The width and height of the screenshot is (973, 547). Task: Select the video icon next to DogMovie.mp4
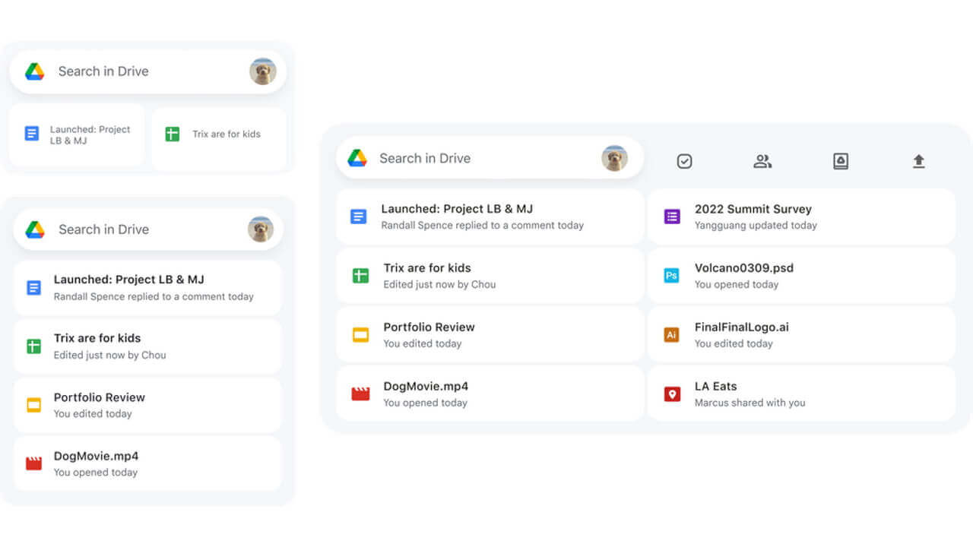pos(358,393)
